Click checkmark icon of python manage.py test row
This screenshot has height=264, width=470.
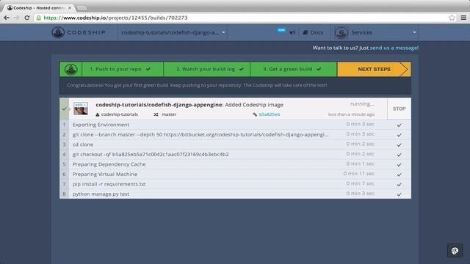tap(399, 194)
